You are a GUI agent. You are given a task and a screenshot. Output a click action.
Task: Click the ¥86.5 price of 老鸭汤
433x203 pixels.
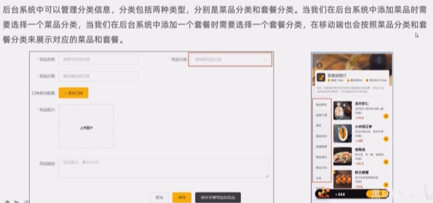359,164
